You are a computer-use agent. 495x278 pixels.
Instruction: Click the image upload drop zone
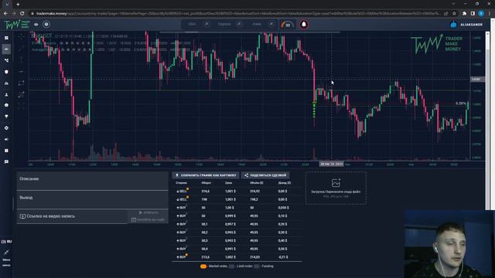click(x=336, y=188)
